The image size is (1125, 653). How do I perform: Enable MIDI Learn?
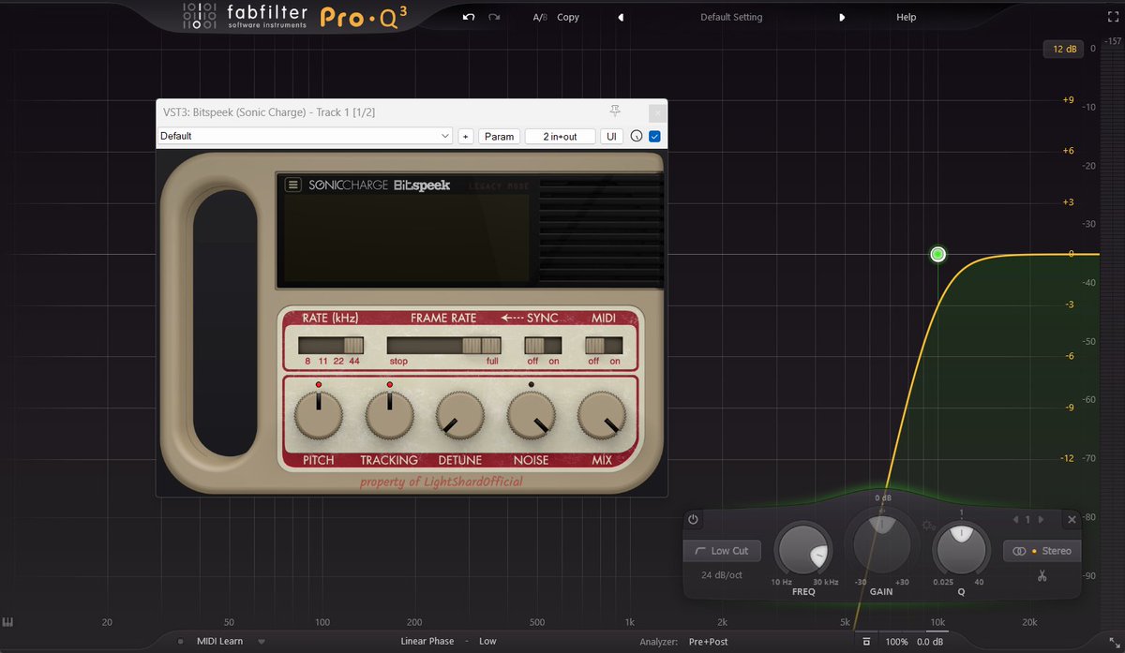click(x=219, y=642)
